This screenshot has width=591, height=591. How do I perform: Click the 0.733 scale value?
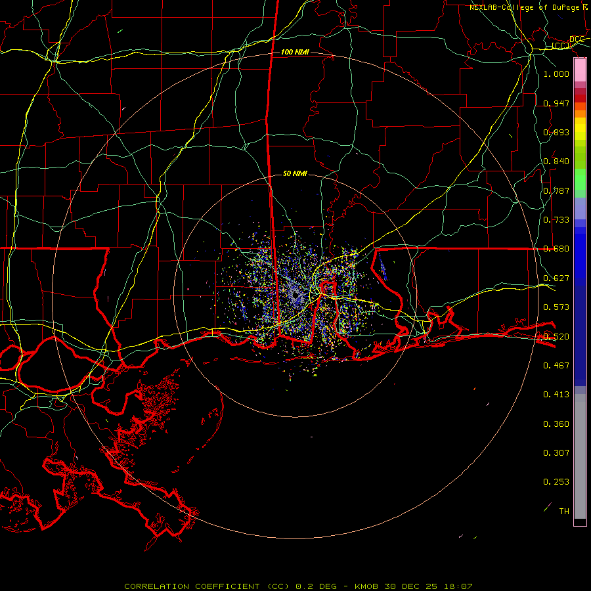556,220
